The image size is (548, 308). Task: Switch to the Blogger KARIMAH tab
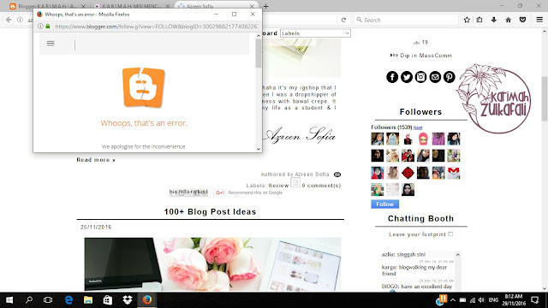point(49,6)
